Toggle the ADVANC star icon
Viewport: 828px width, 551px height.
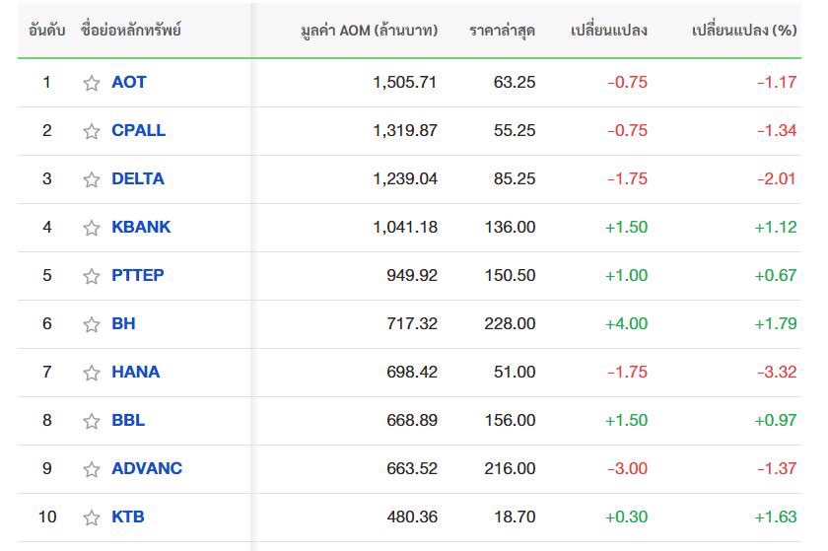pos(92,469)
